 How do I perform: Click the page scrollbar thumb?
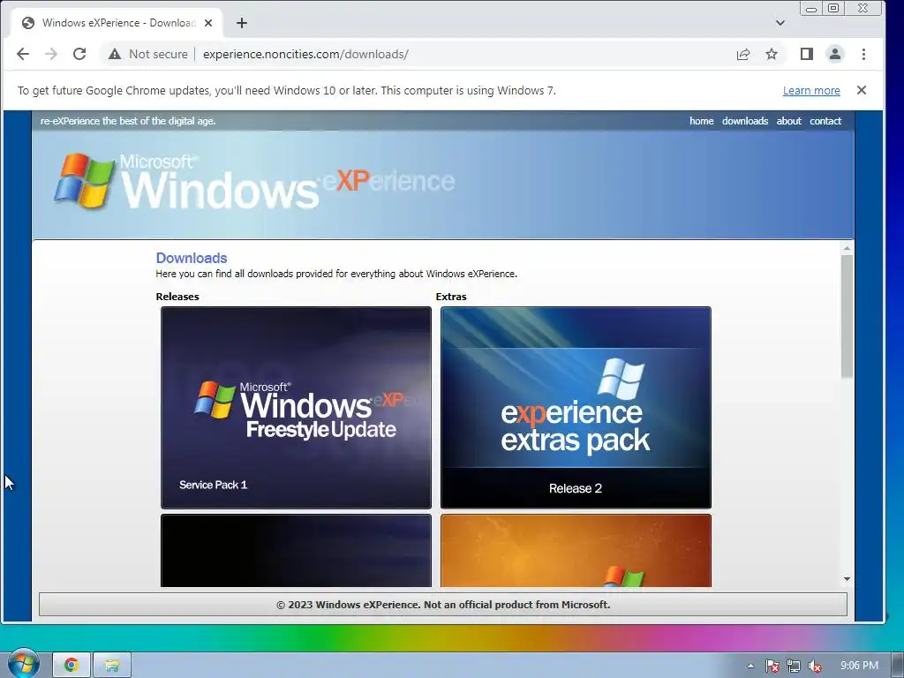click(x=847, y=316)
